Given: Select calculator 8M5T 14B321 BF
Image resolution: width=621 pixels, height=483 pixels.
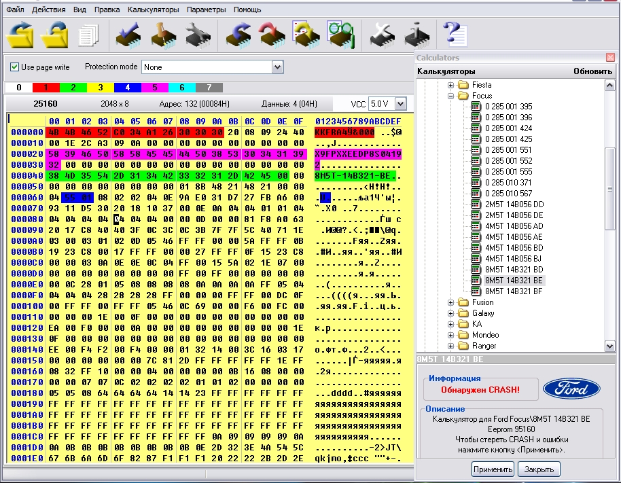Looking at the screenshot, I should click(514, 291).
